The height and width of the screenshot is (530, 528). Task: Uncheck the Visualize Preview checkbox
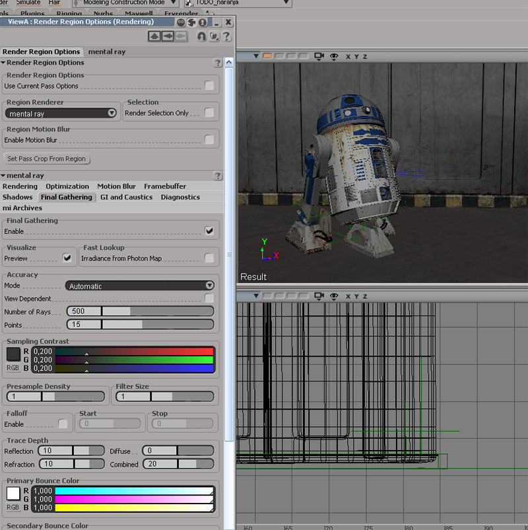(67, 258)
